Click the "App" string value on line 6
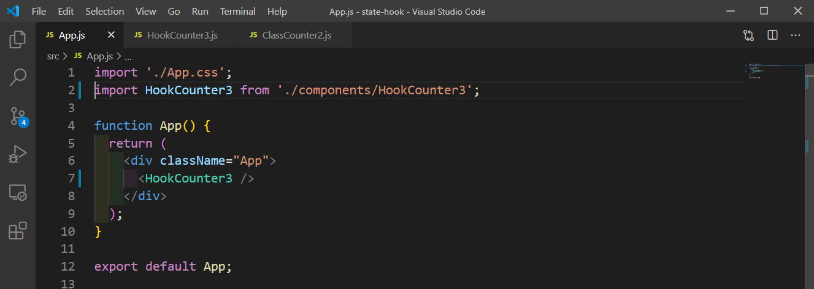The width and height of the screenshot is (814, 289). 251,161
